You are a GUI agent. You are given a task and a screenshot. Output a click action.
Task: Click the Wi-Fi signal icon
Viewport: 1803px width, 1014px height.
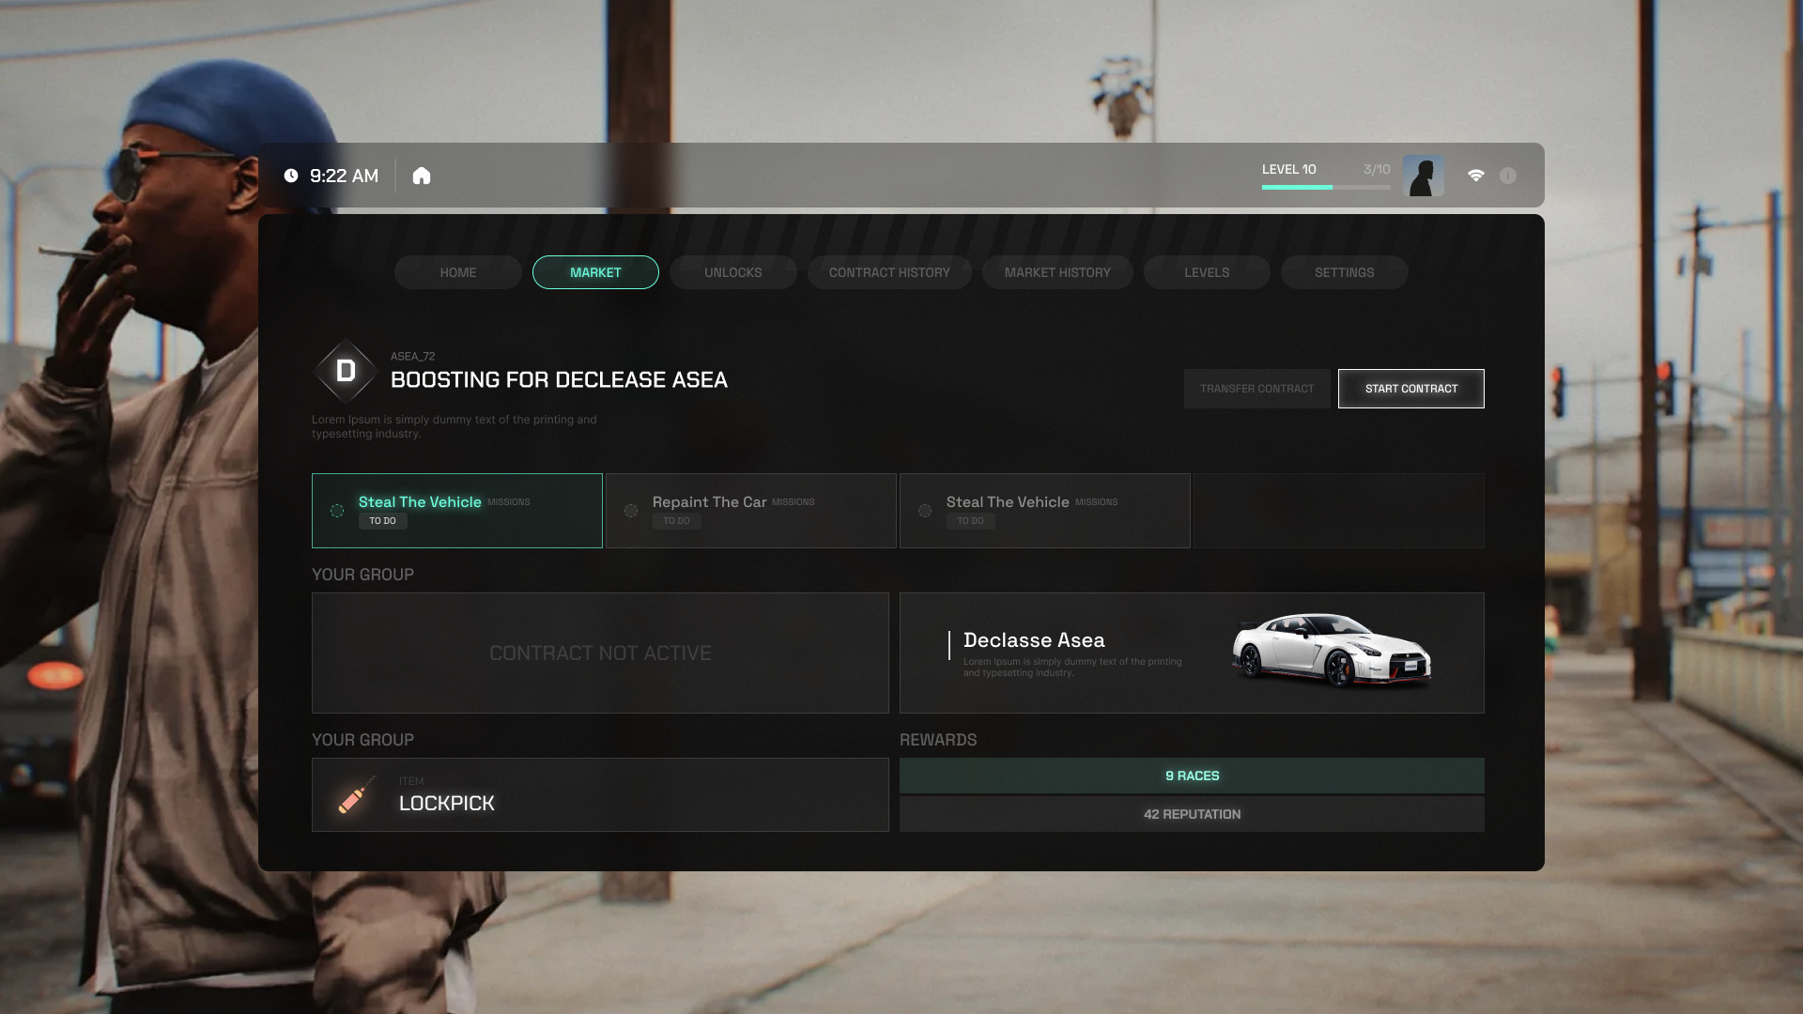point(1475,176)
